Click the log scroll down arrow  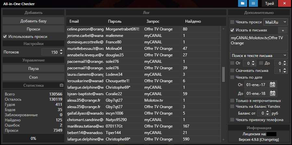click(x=223, y=139)
